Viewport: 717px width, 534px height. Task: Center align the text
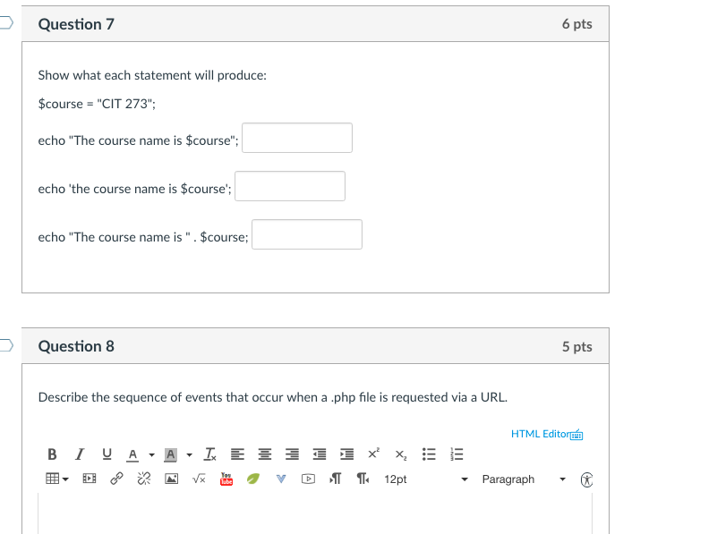[x=265, y=454]
